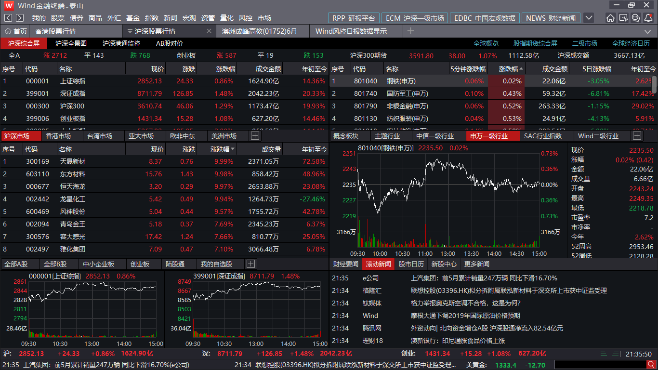This screenshot has height=370, width=658.
Task: Open the RPP 研报平台 shortcut
Action: coord(354,18)
